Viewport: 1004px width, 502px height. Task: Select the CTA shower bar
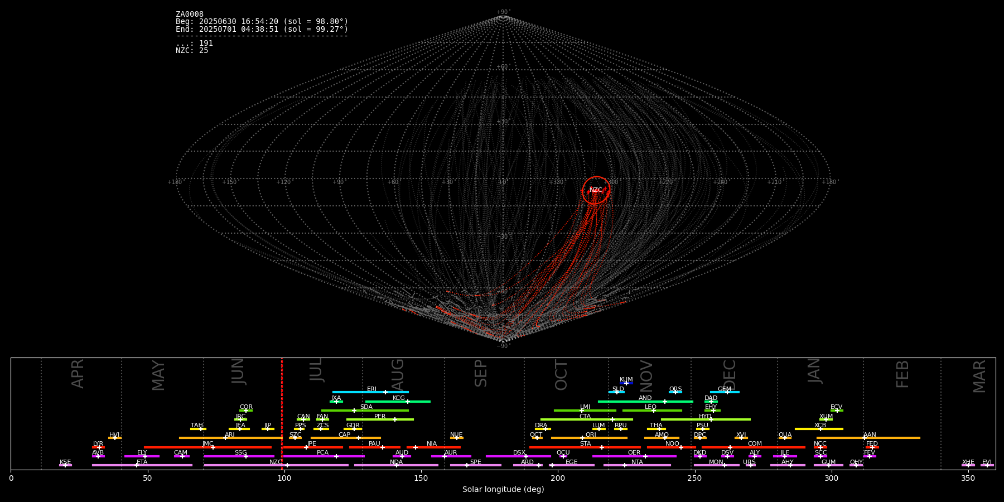587,419
